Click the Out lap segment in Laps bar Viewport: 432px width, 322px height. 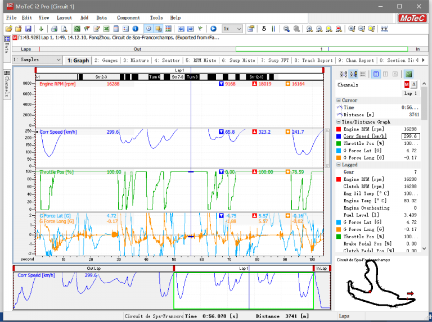(137, 49)
